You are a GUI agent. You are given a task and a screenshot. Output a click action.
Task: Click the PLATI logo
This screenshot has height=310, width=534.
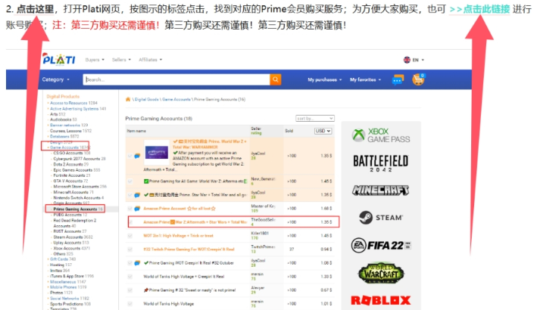click(58, 59)
